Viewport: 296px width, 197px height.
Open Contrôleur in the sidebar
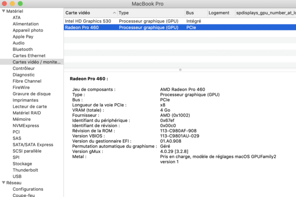[24, 68]
